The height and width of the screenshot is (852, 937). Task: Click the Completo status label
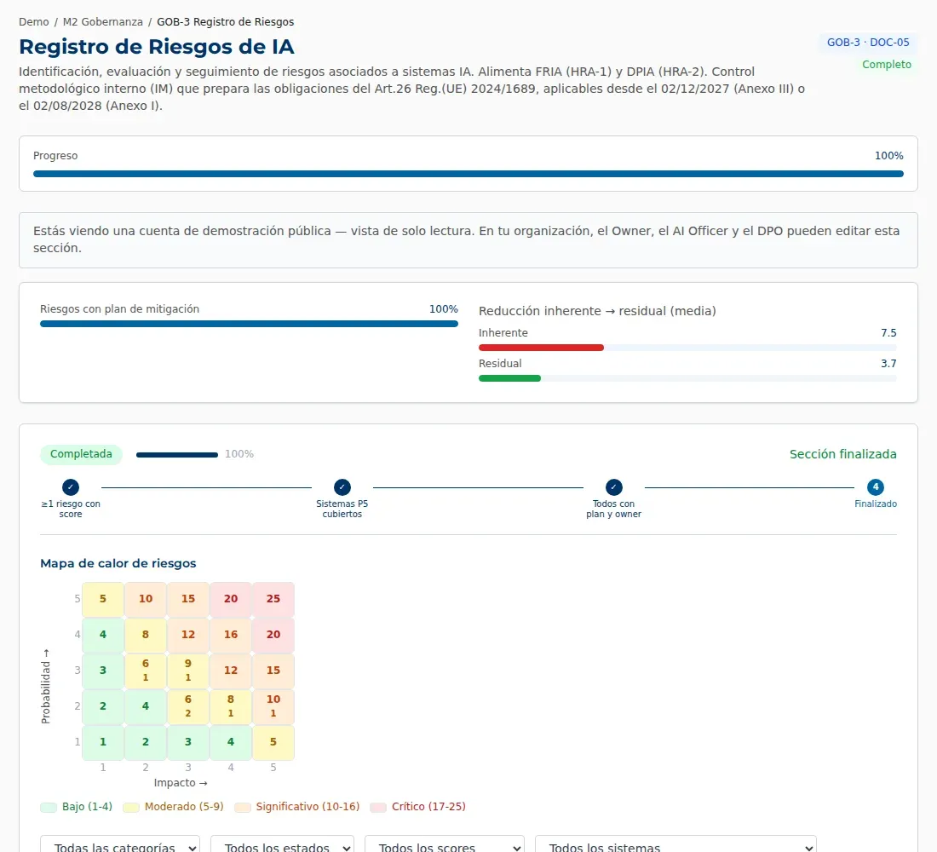886,65
